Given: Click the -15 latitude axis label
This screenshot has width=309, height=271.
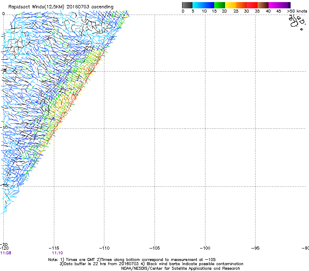Looking at the screenshot, I should (4, 185).
